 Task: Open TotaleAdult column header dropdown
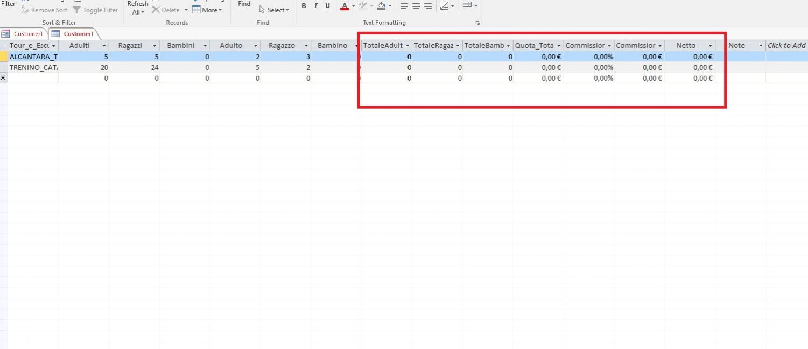[407, 46]
